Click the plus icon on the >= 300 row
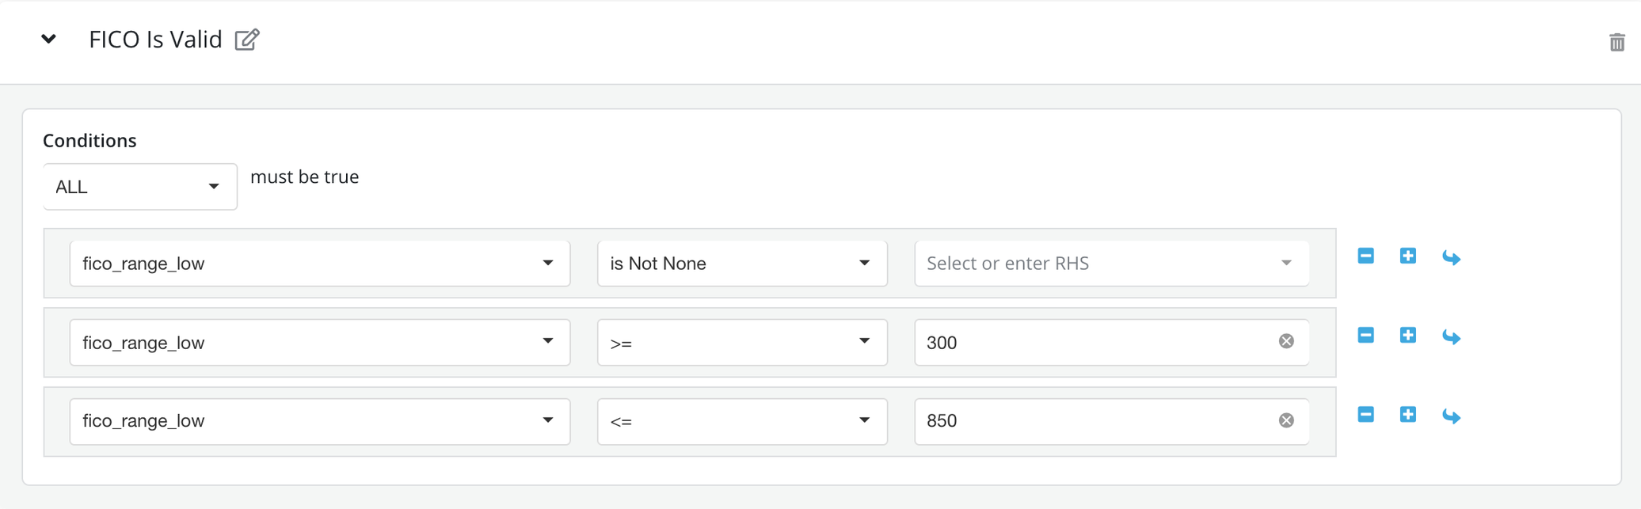The height and width of the screenshot is (509, 1641). coord(1407,336)
